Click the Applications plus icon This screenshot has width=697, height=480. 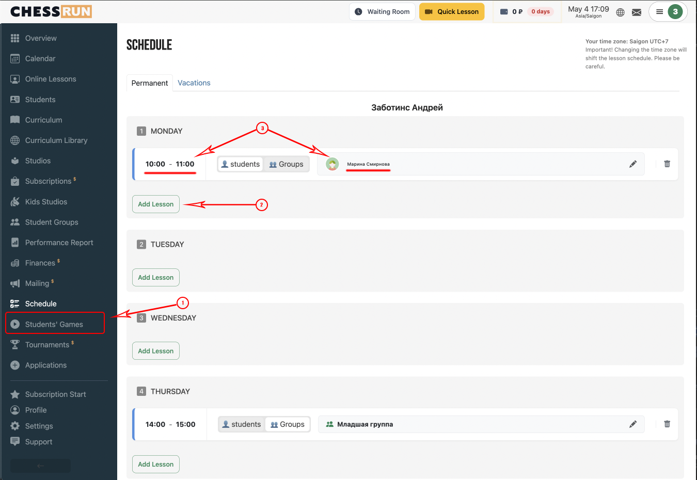tap(15, 365)
